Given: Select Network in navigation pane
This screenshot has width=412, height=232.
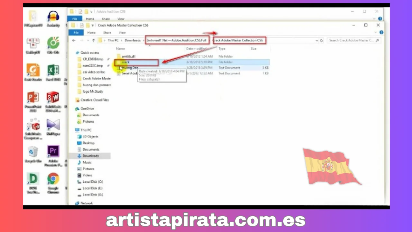Looking at the screenshot, I should tap(86, 203).
